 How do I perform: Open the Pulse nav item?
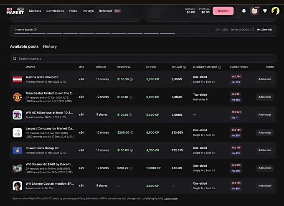pos(73,11)
